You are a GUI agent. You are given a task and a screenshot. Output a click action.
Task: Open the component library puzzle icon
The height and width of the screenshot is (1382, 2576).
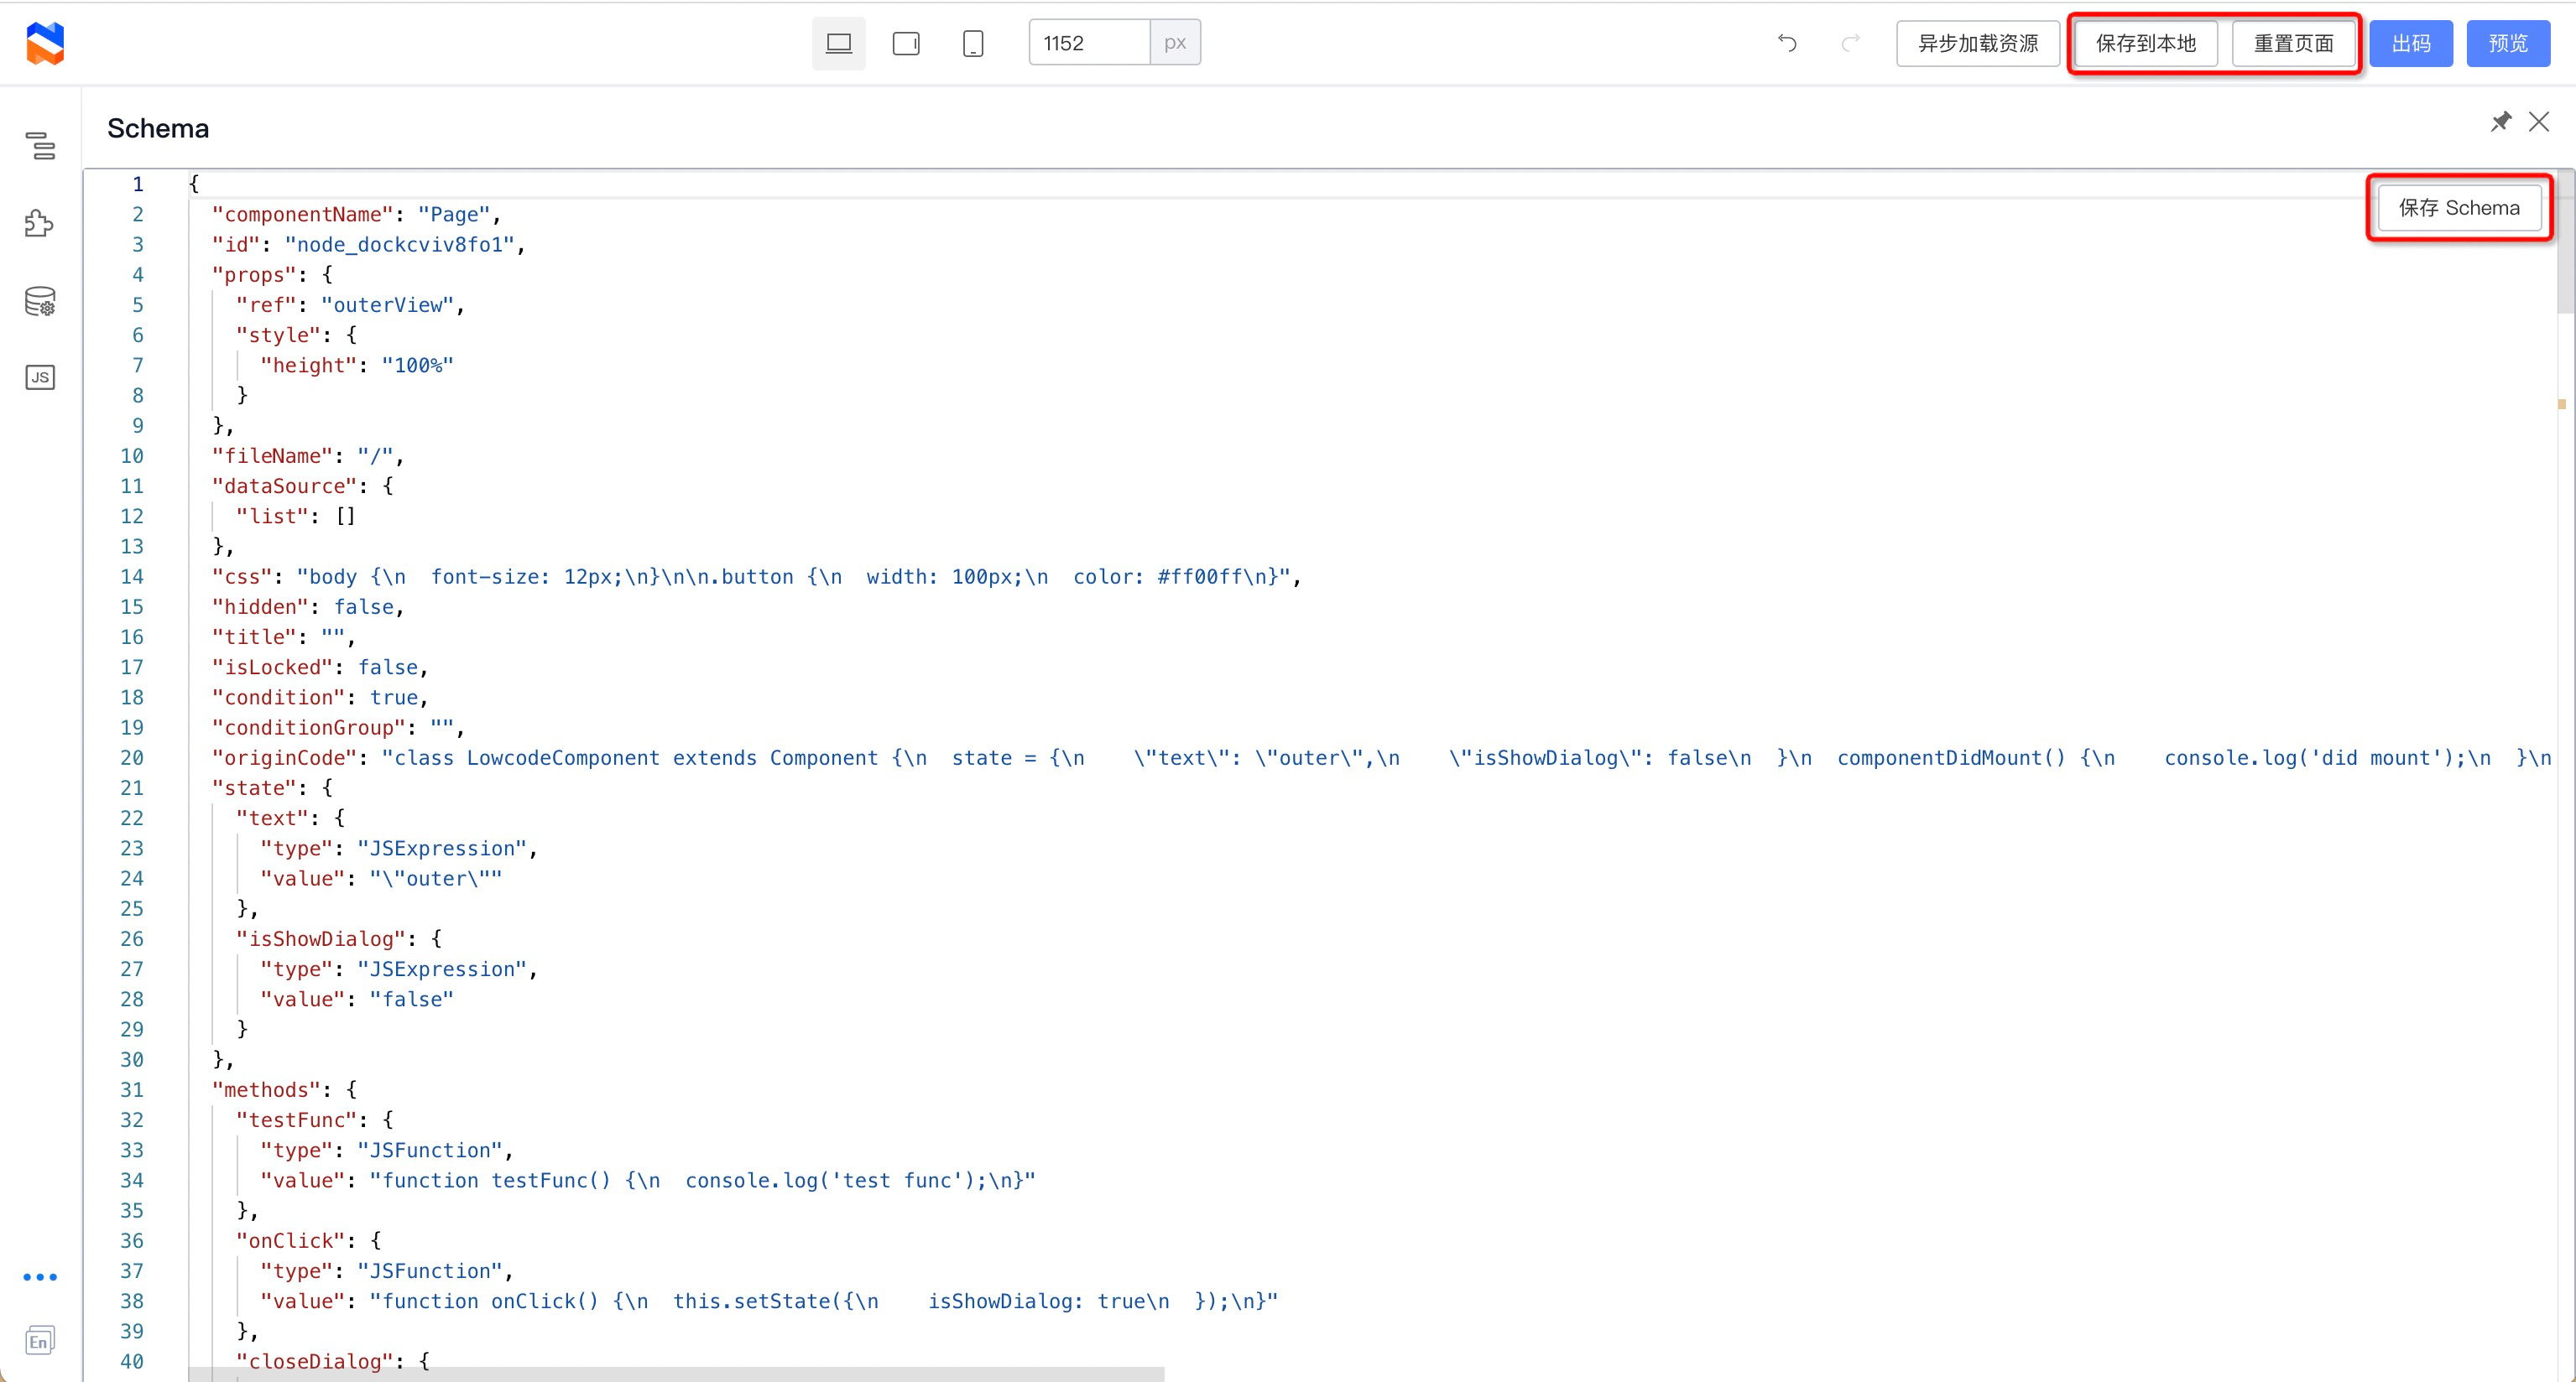point(40,223)
